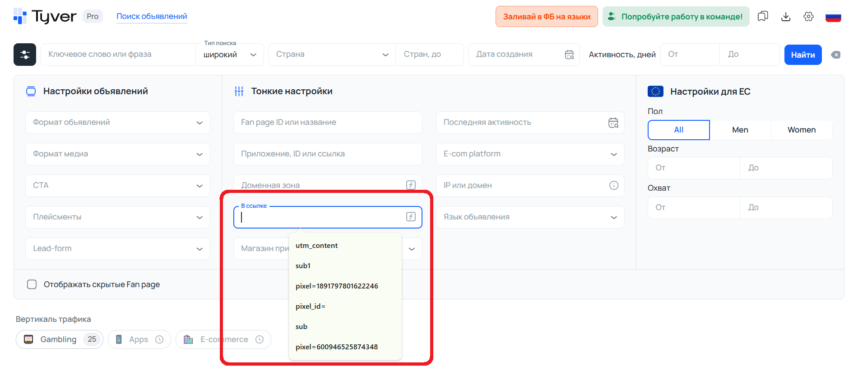The height and width of the screenshot is (366, 858).
Task: Click the function icon in Доменная зона
Action: tap(411, 185)
